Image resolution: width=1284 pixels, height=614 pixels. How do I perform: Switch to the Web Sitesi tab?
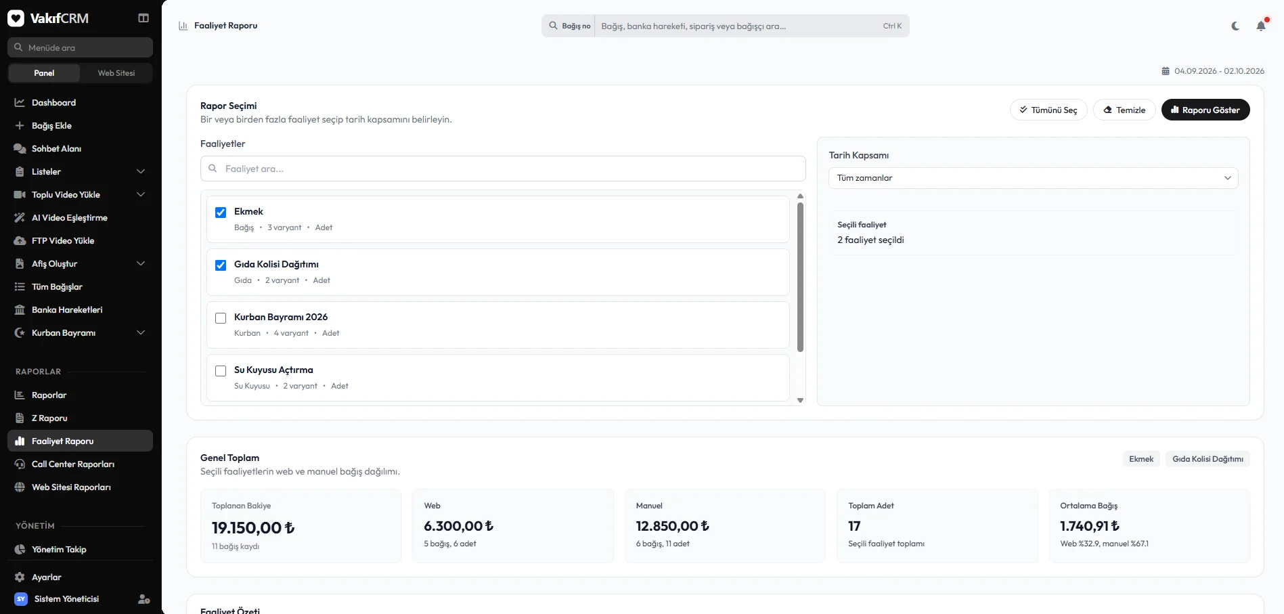(116, 73)
